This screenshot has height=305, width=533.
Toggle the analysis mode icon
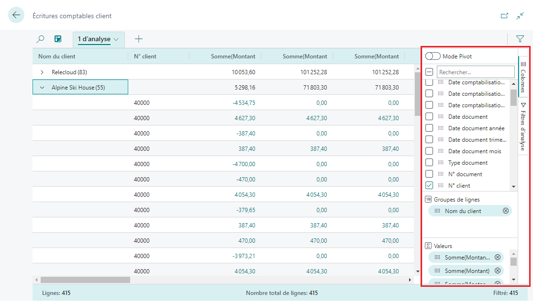click(x=58, y=39)
